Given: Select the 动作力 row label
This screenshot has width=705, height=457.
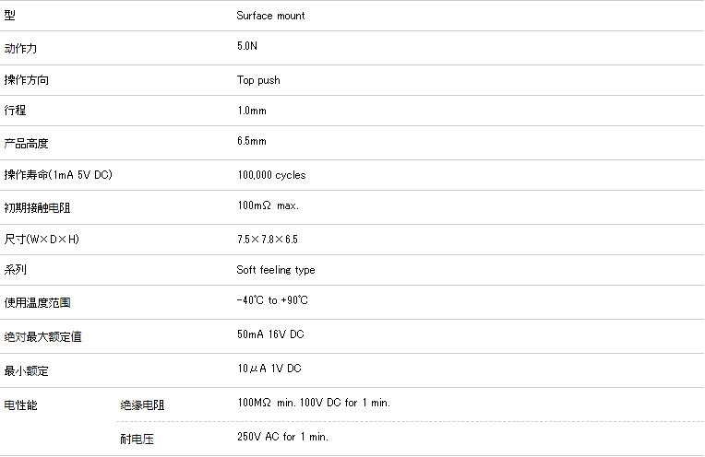Looking at the screenshot, I should pos(21,48).
